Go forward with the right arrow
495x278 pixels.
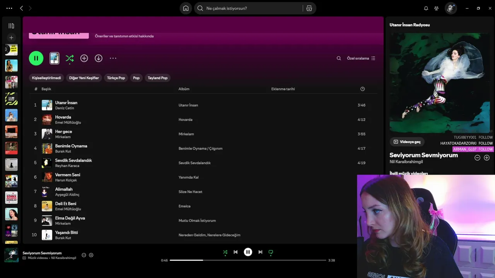point(30,8)
